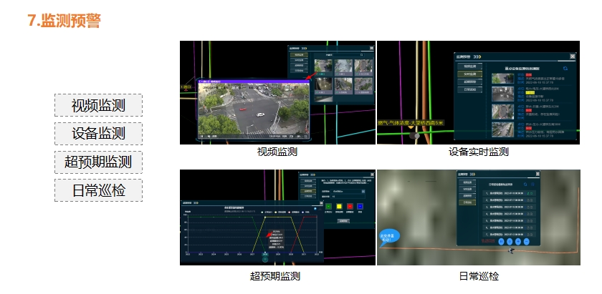Click the green color swatch in the settings panel
602x294 pixels.
pyautogui.click(x=328, y=206)
